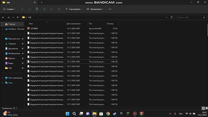Click the Delete trash icon in toolbar
This screenshot has height=117, width=208.
pos(59,9)
